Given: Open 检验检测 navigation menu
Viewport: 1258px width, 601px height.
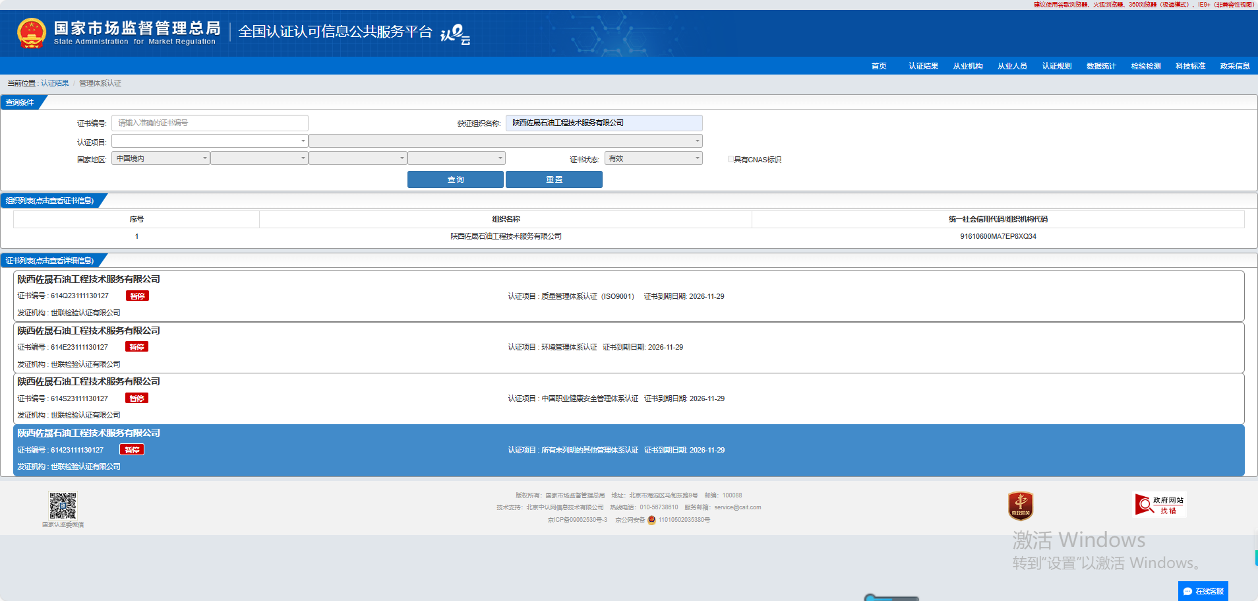Looking at the screenshot, I should click(1146, 66).
